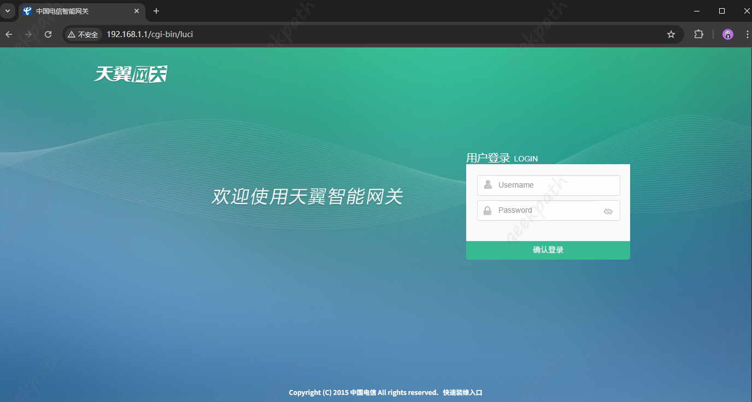Screen dimensions: 752x402
Task: Open the Chrome three-dot menu
Action: 747,34
